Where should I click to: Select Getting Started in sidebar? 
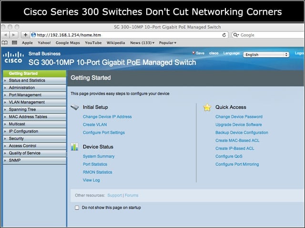[x=35, y=74]
